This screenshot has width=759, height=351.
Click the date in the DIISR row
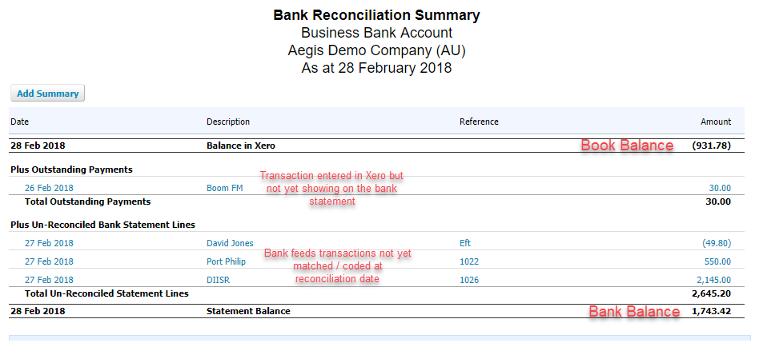tap(49, 280)
